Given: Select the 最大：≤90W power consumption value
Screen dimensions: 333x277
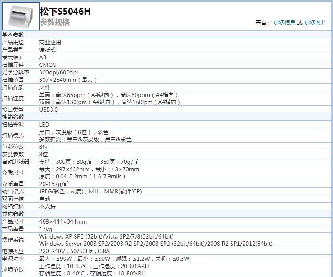Looking at the screenshot, I should coord(114,259).
